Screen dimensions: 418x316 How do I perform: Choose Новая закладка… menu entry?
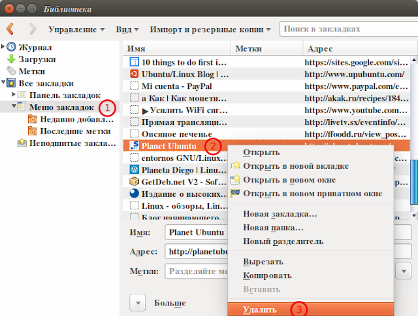(311, 214)
